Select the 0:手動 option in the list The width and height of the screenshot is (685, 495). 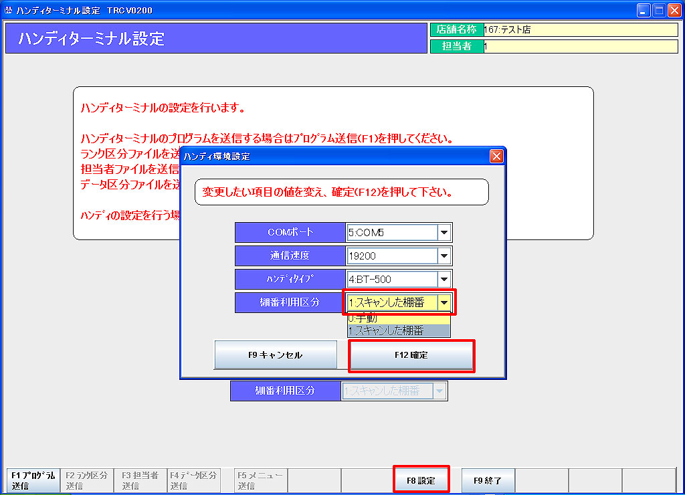[x=399, y=319]
